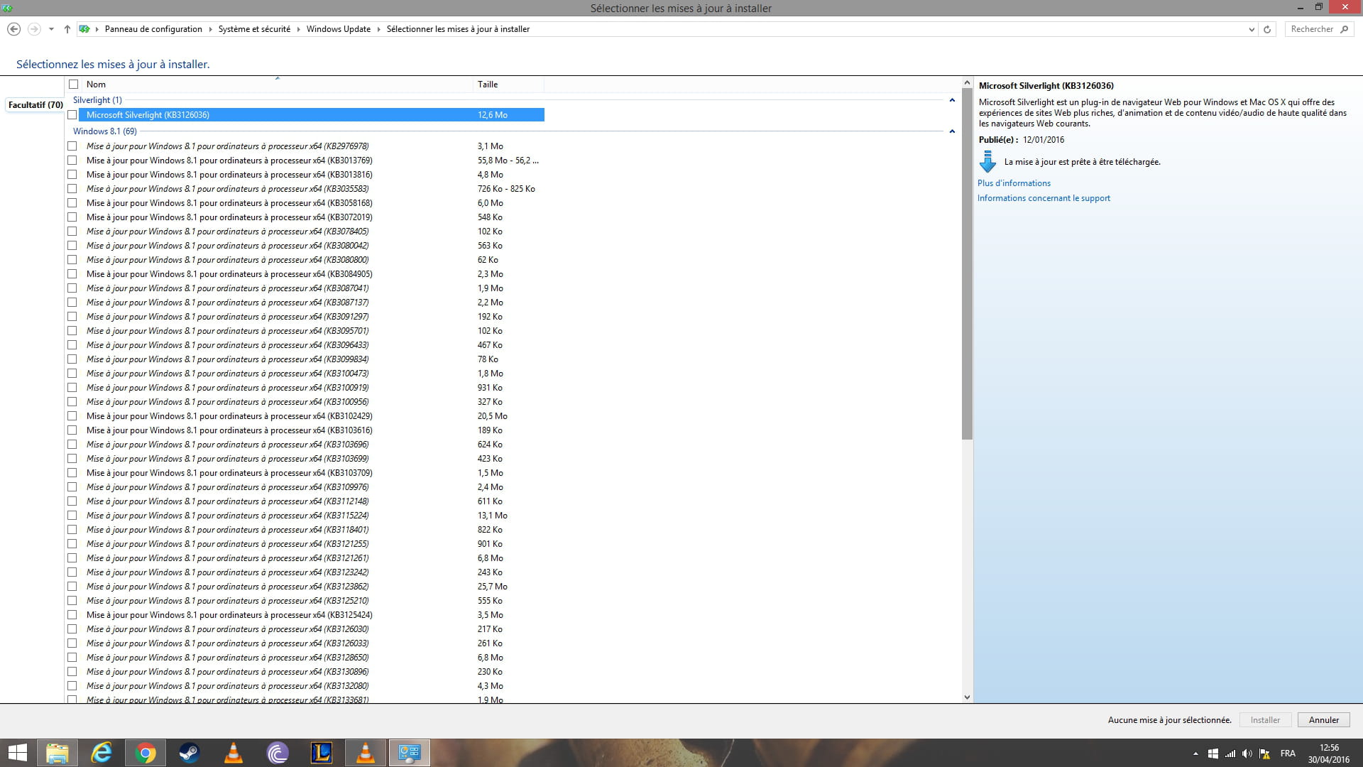Check the KB3102429 update checkbox
The image size is (1363, 767).
(72, 415)
